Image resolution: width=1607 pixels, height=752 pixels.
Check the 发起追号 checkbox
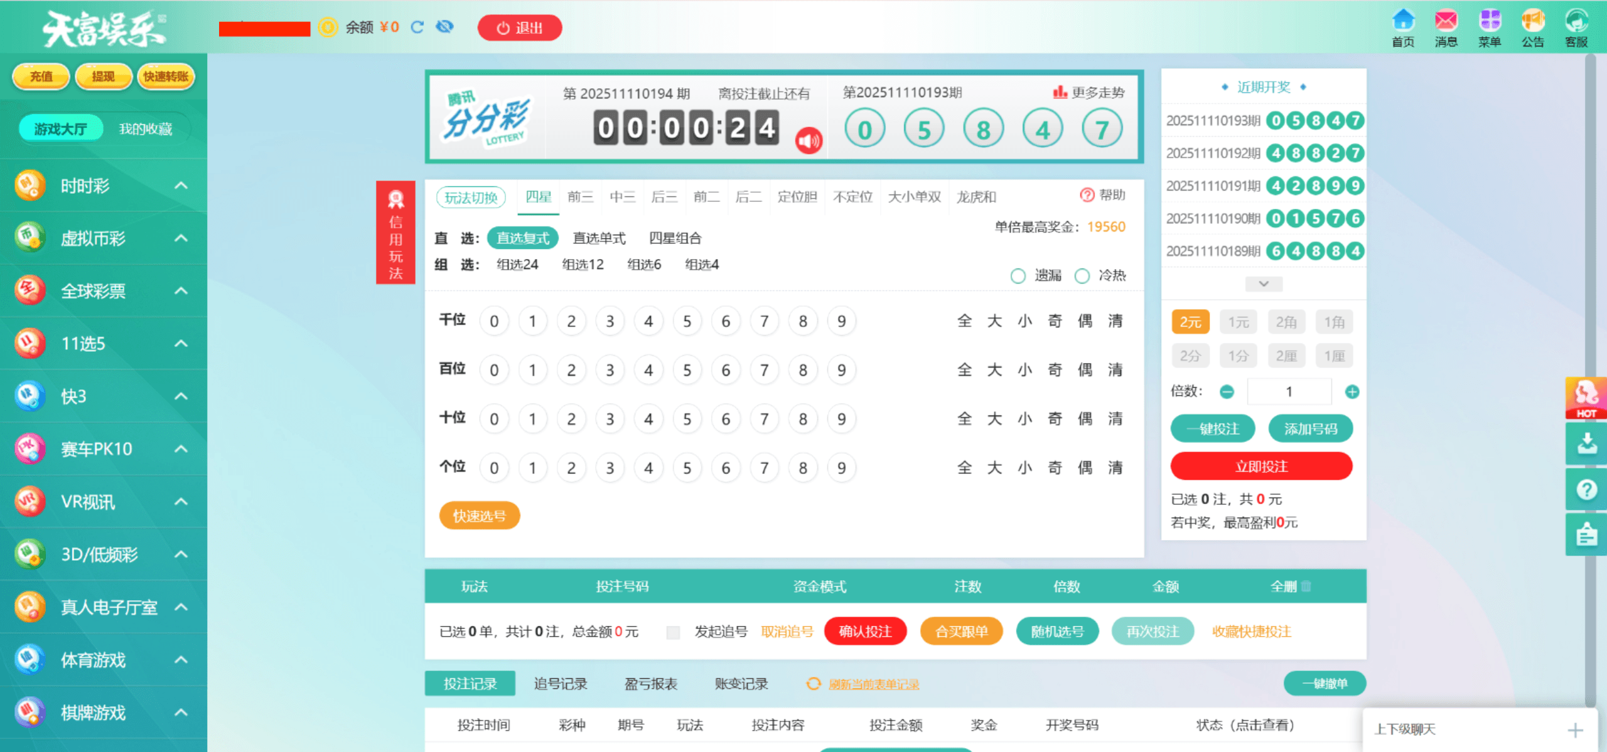673,632
